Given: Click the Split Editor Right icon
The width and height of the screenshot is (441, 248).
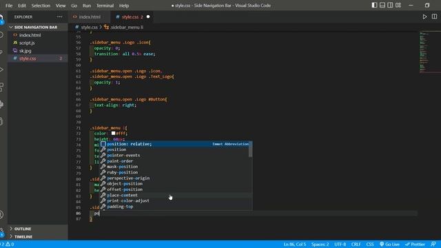Looking at the screenshot, I should (x=434, y=17).
